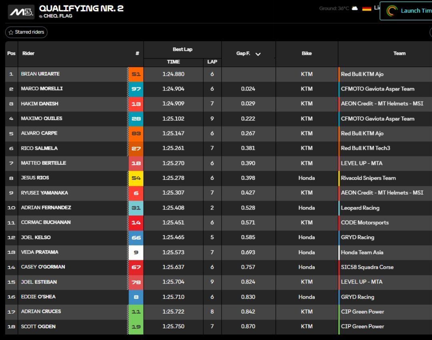Select rider MATTEO BERTELLE

(x=44, y=163)
